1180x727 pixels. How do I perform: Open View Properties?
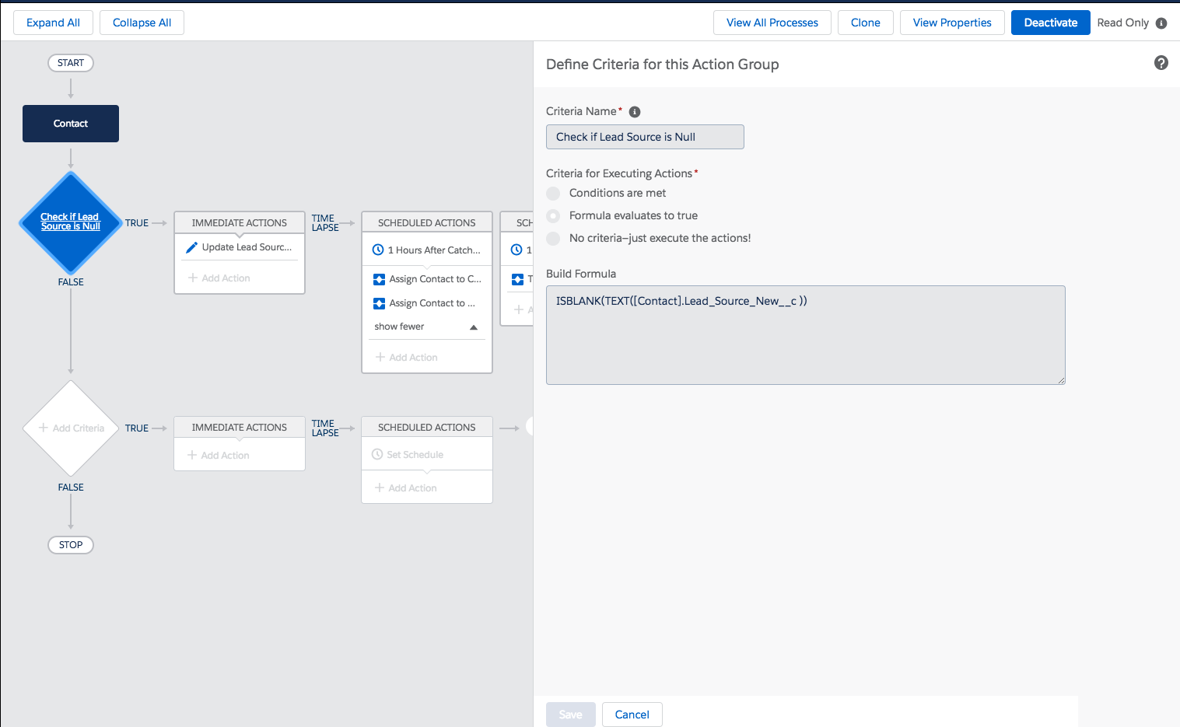tap(951, 23)
